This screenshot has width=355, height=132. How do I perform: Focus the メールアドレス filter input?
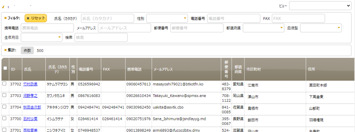pos(124,28)
